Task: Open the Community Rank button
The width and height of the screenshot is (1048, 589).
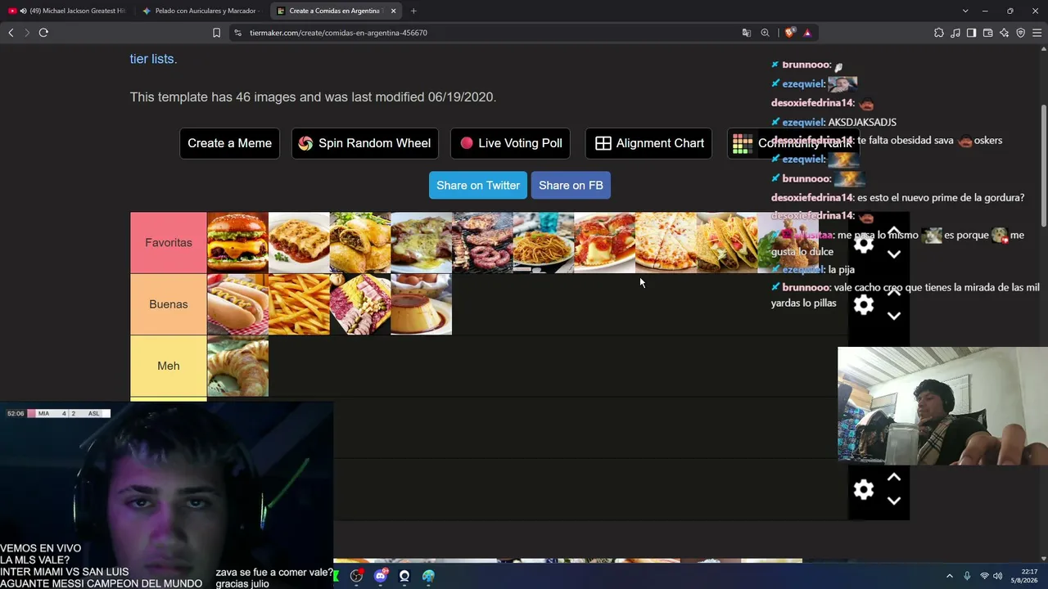Action: point(793,143)
